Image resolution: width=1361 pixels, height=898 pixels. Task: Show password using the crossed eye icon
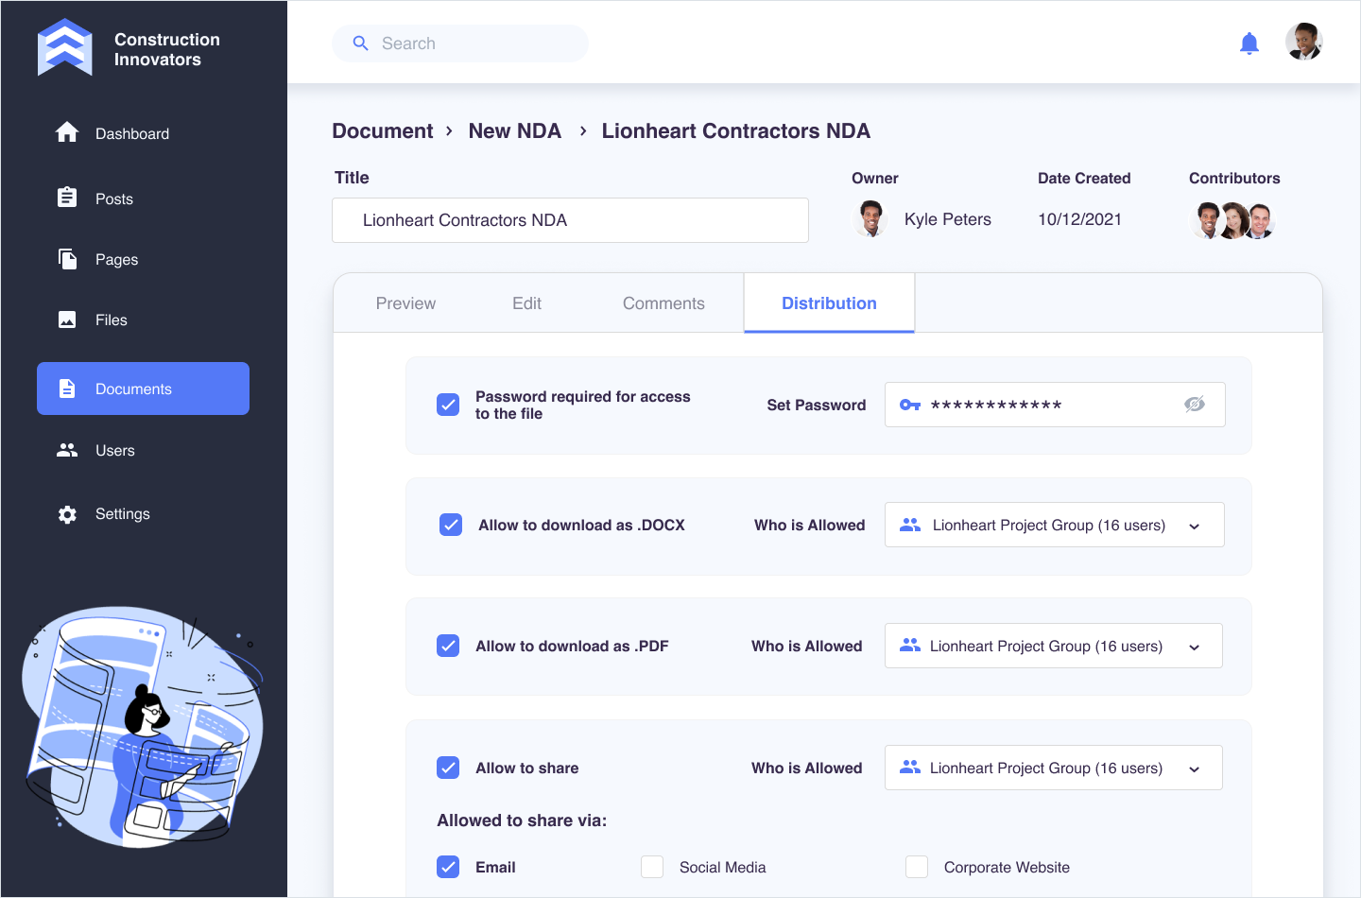click(1195, 405)
